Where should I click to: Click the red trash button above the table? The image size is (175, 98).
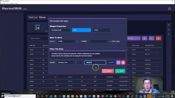pyautogui.click(x=158, y=38)
